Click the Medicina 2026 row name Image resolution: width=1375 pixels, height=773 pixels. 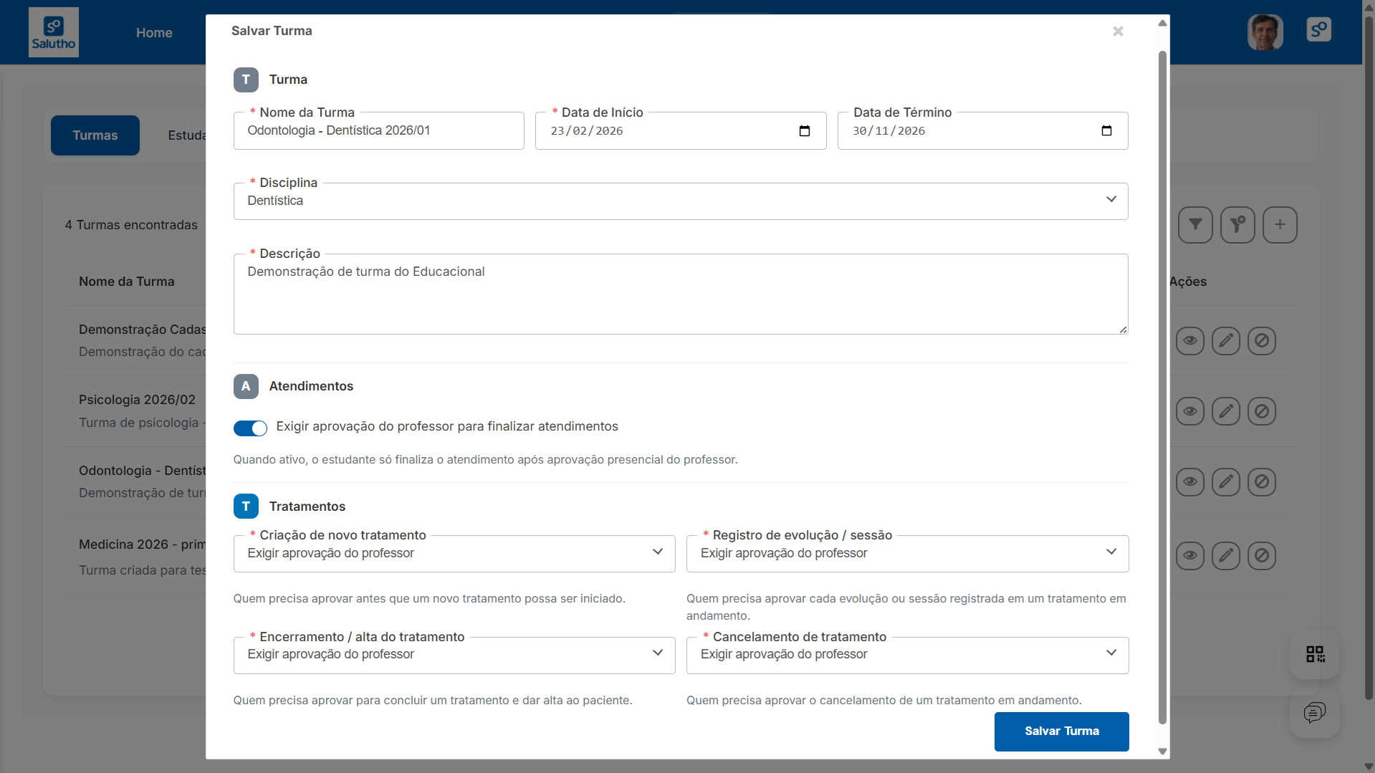tap(142, 544)
